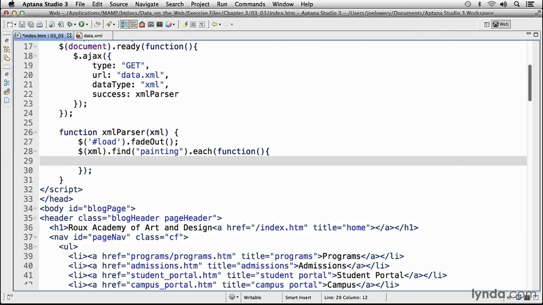Screen dimensions: 543x305
Task: Open the rainbow color wheel theme picker
Action: click(168, 24)
